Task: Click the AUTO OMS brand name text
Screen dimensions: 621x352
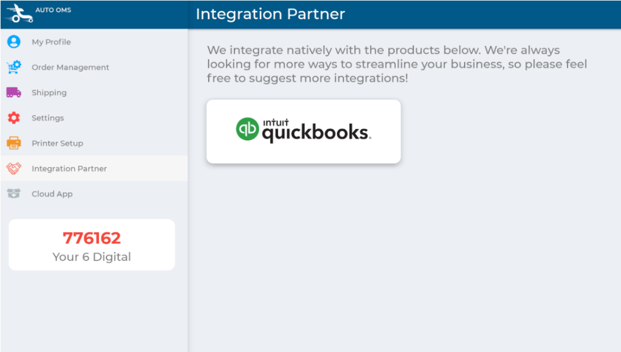Action: [x=53, y=10]
